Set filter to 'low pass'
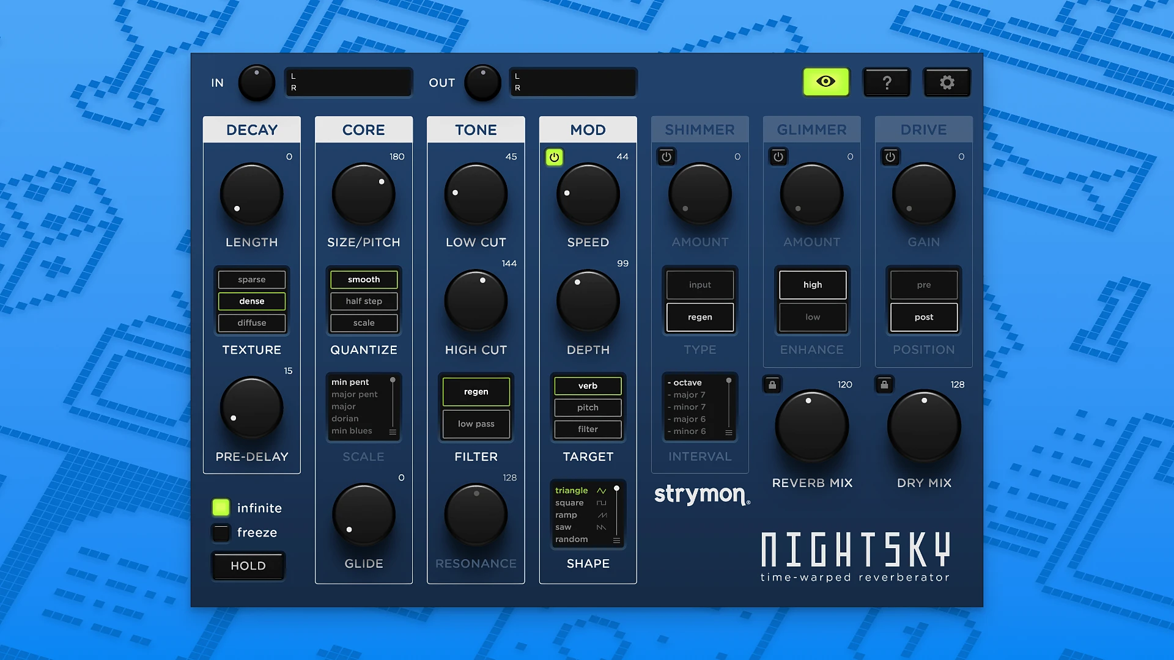1174x660 pixels. click(476, 424)
